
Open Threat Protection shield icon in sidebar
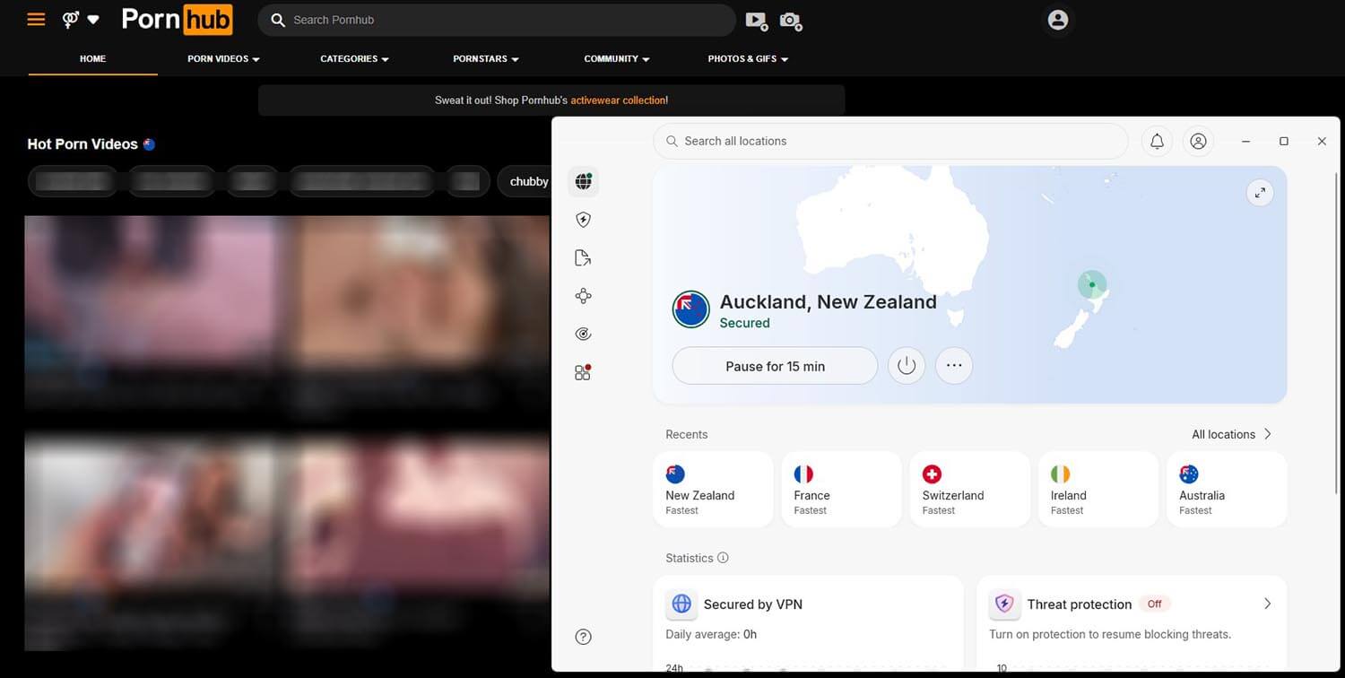(x=584, y=220)
